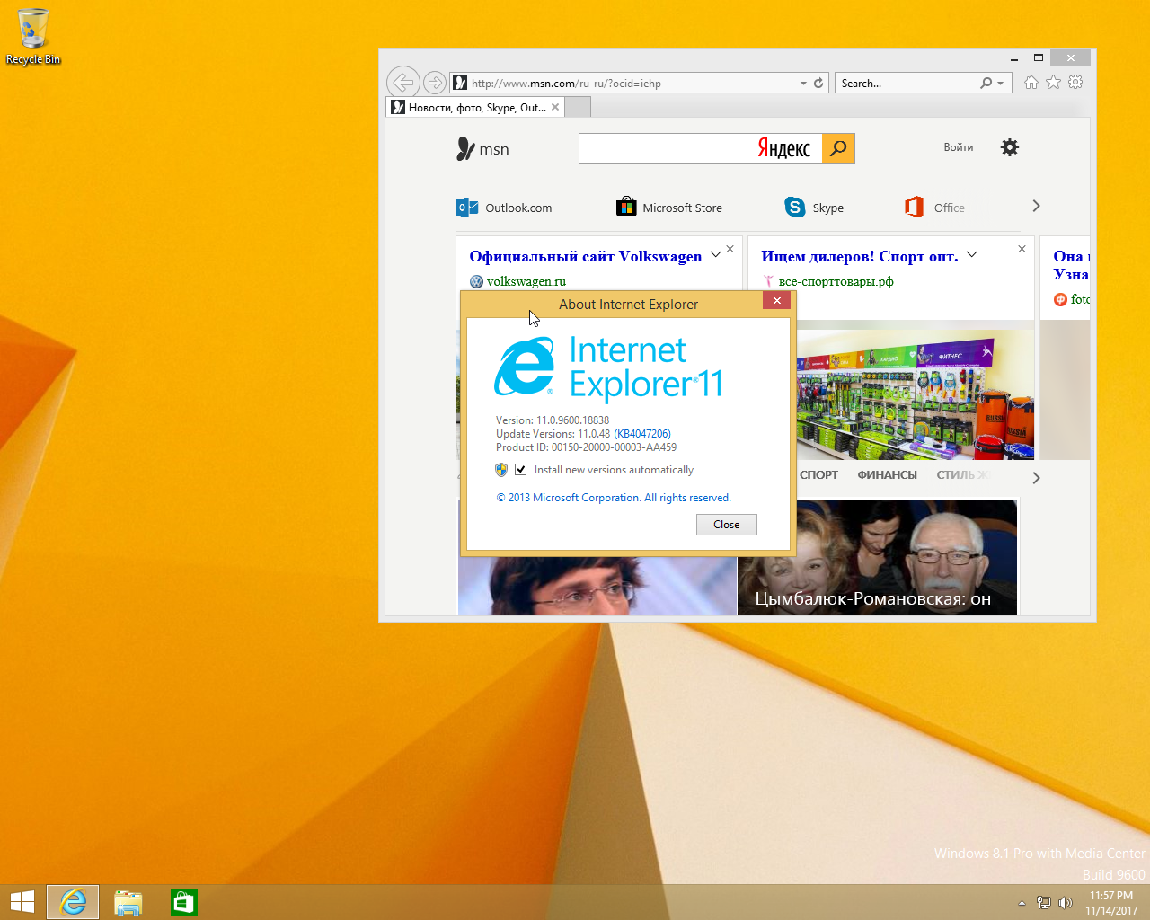The image size is (1150, 920).
Task: Open Outlook.com shortcut
Action: tap(504, 208)
